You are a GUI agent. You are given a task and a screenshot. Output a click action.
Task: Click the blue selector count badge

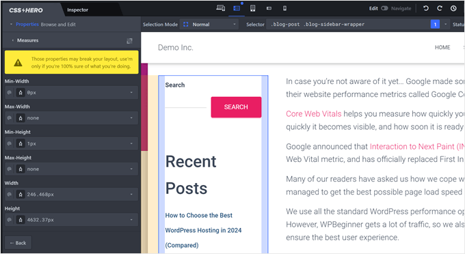coord(435,25)
